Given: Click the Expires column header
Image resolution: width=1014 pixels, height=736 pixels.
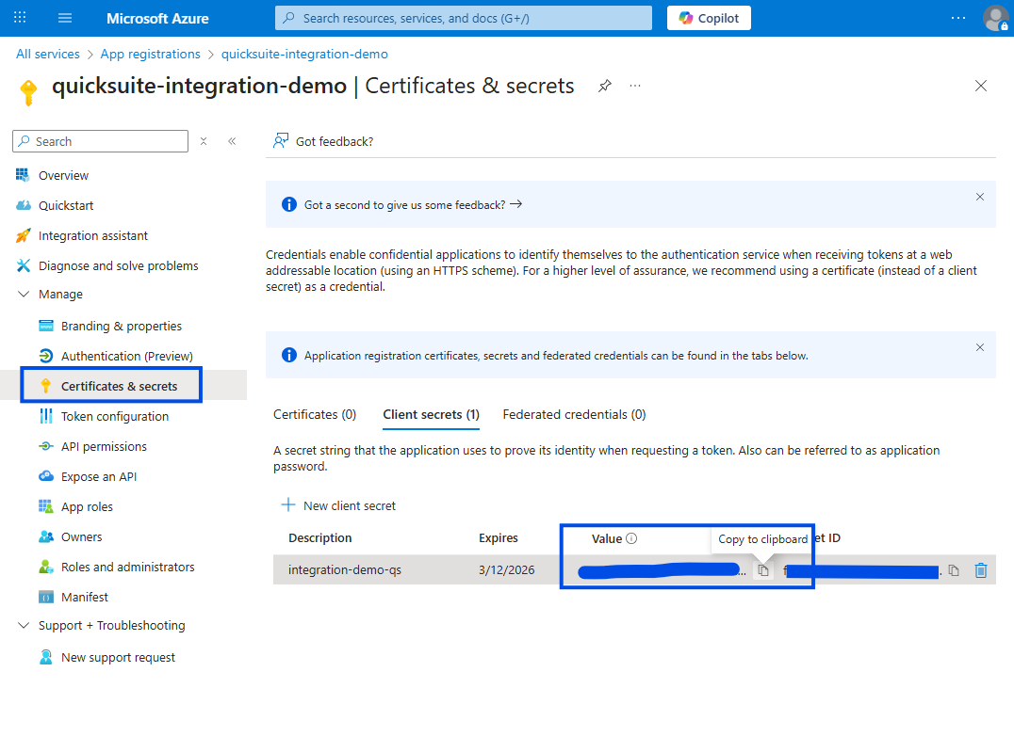Looking at the screenshot, I should coord(498,537).
